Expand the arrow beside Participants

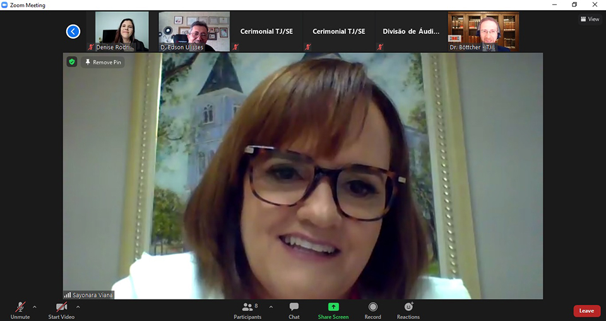click(x=271, y=307)
